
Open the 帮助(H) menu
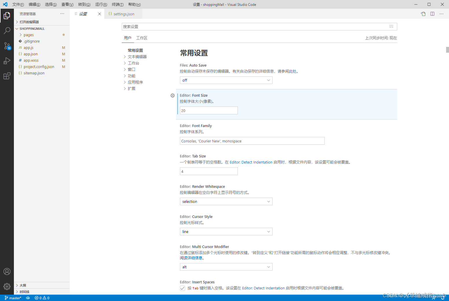(x=134, y=4)
